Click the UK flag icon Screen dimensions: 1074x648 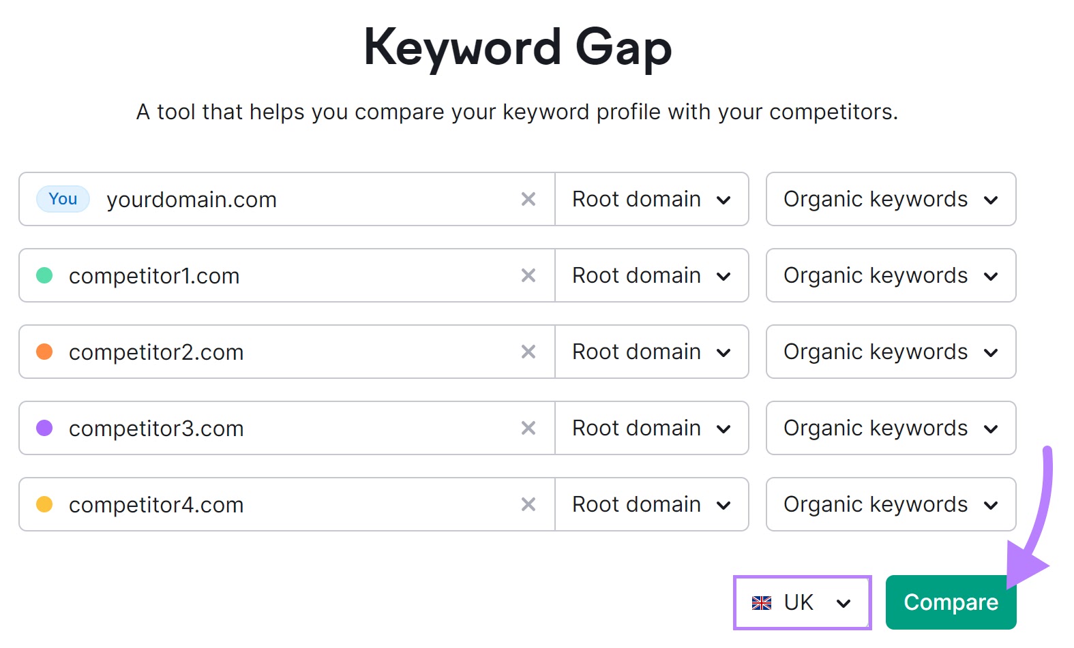pos(762,602)
